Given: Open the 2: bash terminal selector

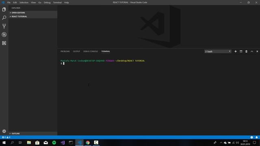Looking at the screenshot, I should 218,52.
